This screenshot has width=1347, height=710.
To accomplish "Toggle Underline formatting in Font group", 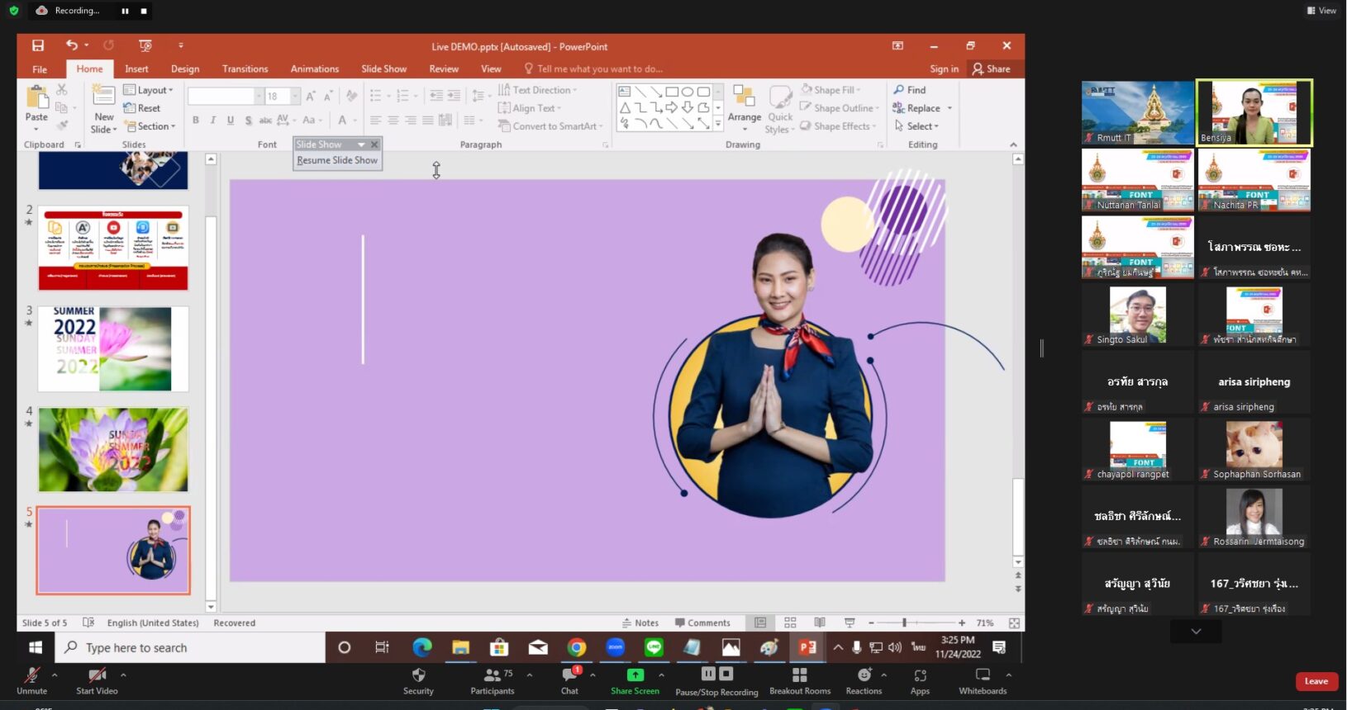I will coord(231,121).
